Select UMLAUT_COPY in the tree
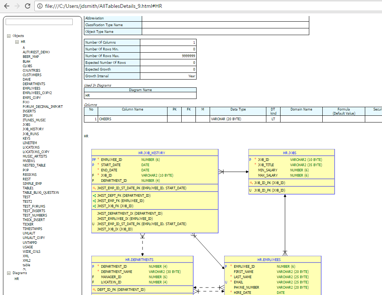 [34, 238]
